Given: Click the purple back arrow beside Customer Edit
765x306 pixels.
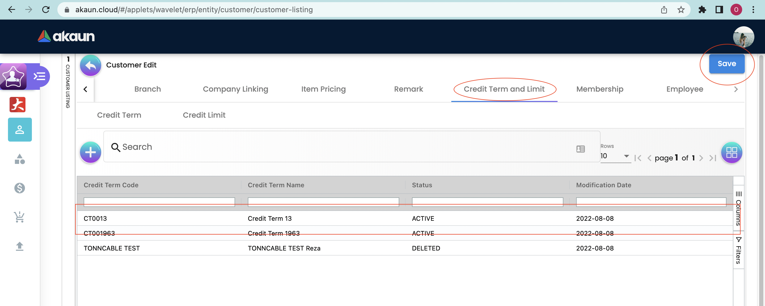Looking at the screenshot, I should click(x=90, y=65).
